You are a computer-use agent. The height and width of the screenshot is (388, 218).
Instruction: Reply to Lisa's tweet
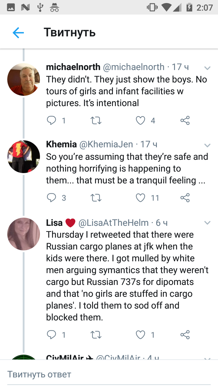pos(51,335)
